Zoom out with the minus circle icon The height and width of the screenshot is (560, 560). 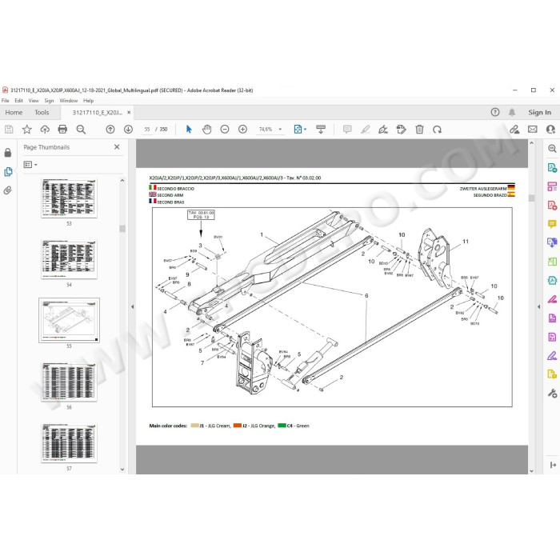pos(225,130)
